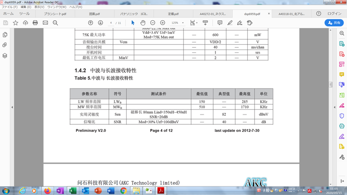Click the current page number field
The image size is (347, 195).
(x=110, y=23)
